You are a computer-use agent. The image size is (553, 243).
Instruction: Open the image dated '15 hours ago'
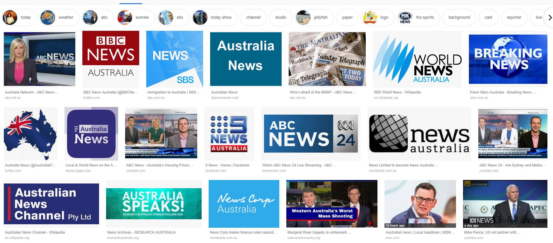click(x=420, y=204)
